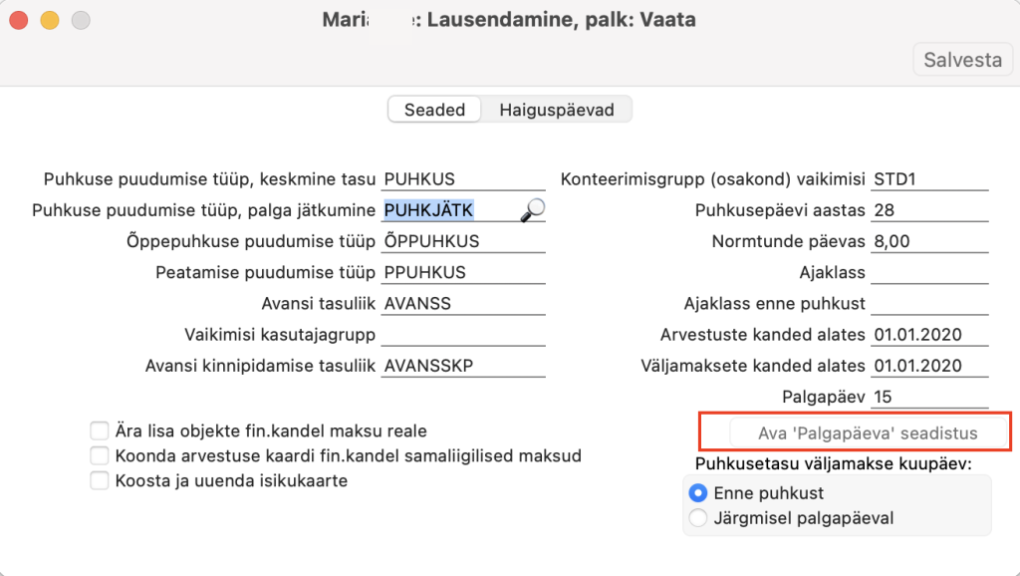
Task: Check 'Koosta ja uuenda isikukaarte' option
Action: (100, 481)
